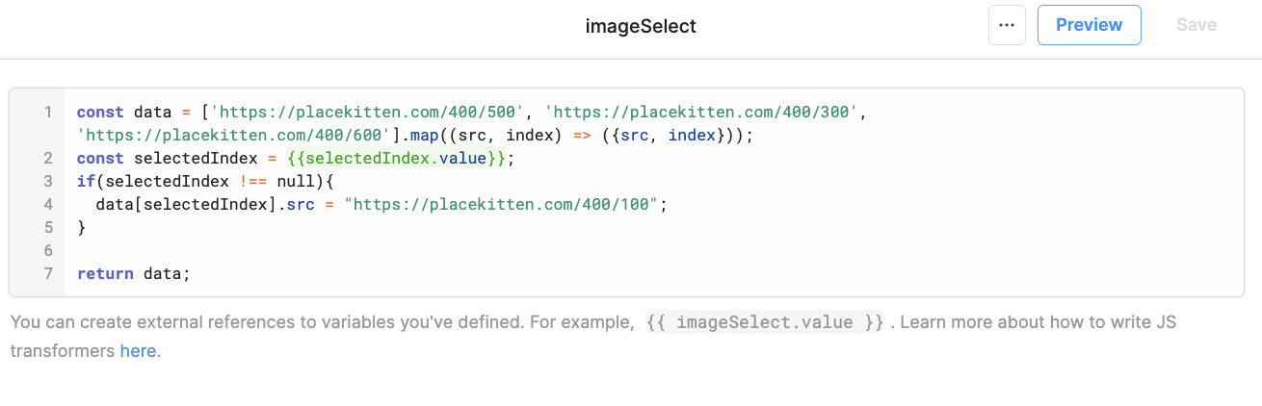Screen dimensions: 1262x406
Task: Open the three-dots more options menu
Action: (1007, 25)
